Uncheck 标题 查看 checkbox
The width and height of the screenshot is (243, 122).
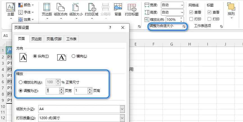(209, 12)
